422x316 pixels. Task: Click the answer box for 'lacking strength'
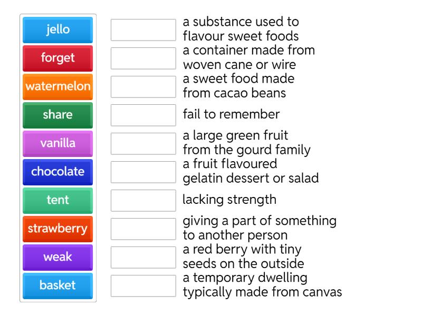click(x=143, y=200)
